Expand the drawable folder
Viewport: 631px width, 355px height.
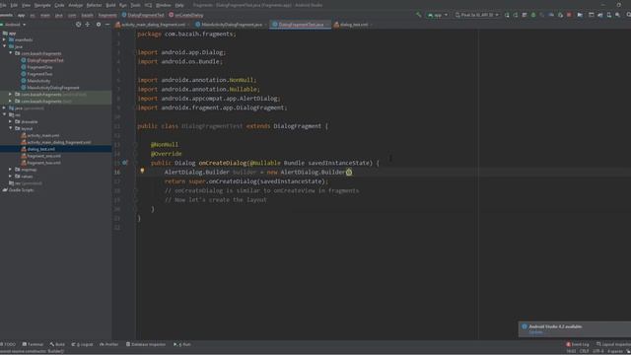point(11,121)
